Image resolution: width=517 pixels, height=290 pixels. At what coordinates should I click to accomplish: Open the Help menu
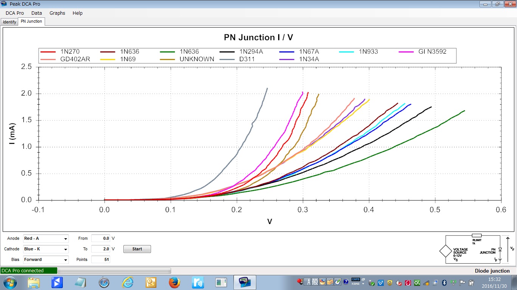point(78,13)
